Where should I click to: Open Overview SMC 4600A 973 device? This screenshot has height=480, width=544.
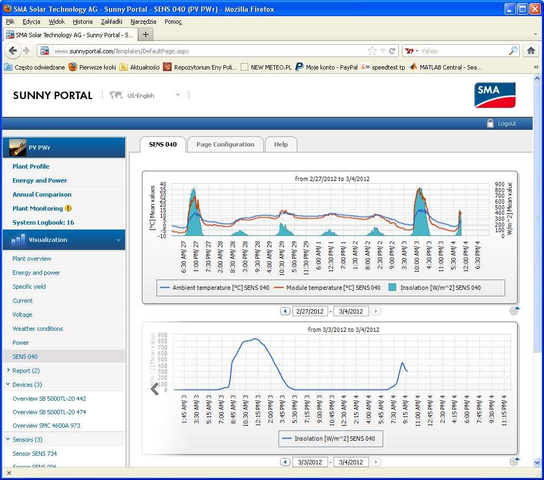pyautogui.click(x=46, y=426)
